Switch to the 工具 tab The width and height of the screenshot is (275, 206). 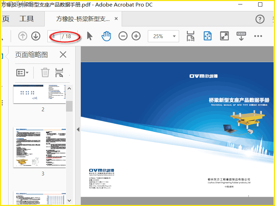27,19
